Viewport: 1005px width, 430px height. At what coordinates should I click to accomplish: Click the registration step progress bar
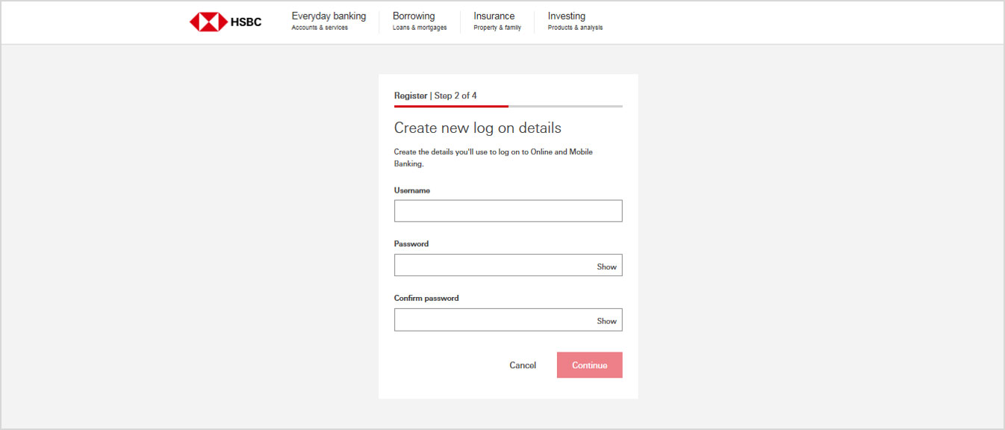(x=508, y=107)
